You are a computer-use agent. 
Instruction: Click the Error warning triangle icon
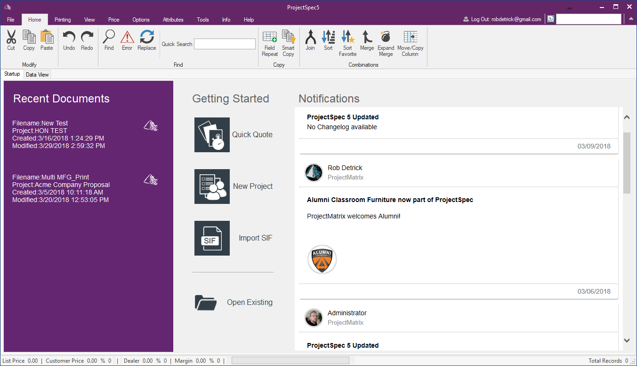tap(127, 37)
